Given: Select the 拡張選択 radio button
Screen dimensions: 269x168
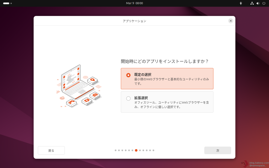Looking at the screenshot, I should [128, 98].
